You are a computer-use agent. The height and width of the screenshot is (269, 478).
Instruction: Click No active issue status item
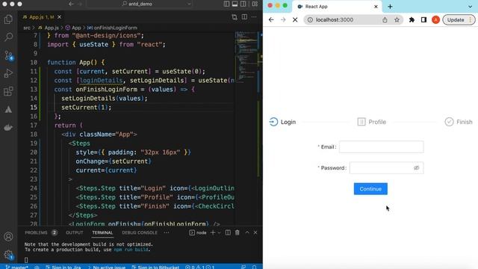[x=106, y=267]
